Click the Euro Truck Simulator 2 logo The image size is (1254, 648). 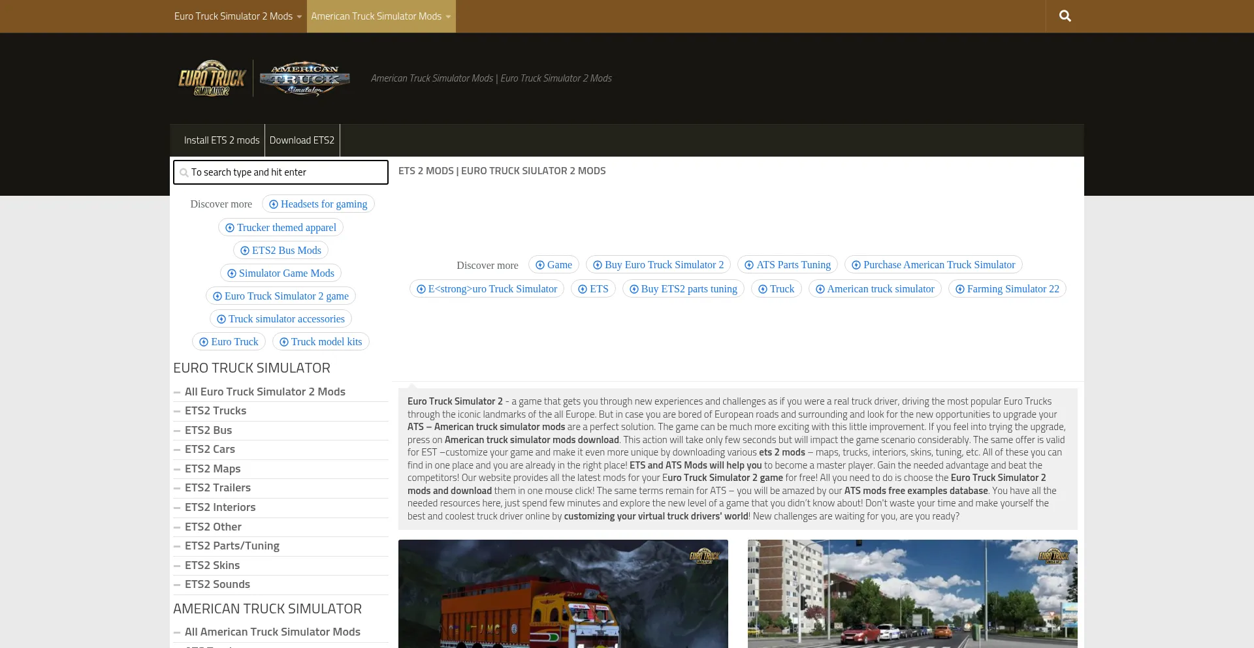point(212,78)
